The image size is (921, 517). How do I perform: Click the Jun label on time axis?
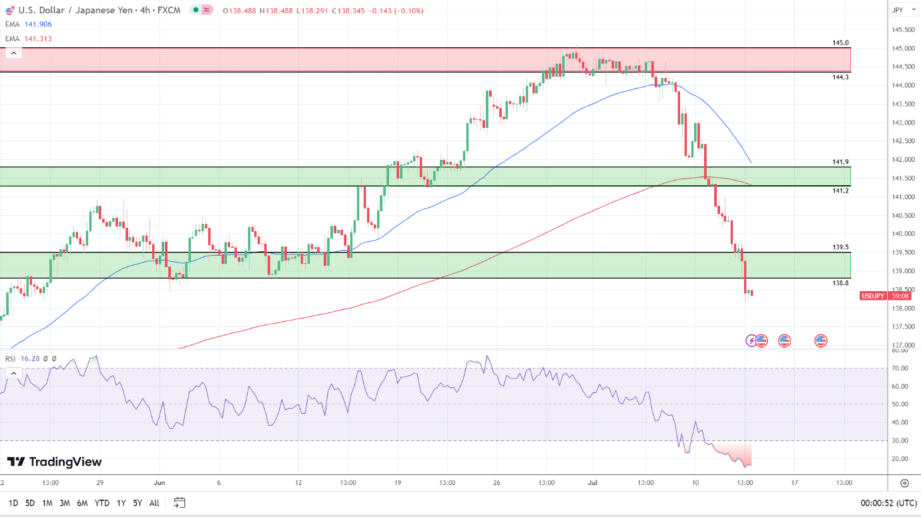click(x=159, y=483)
